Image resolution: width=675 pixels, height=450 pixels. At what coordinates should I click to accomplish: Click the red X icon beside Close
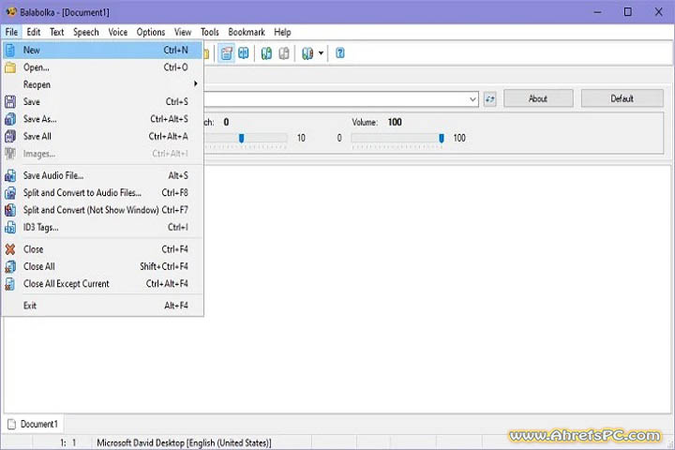tap(10, 249)
